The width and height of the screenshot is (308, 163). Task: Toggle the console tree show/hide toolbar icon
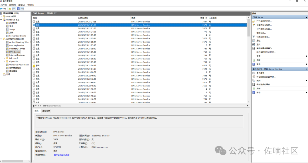pyautogui.click(x=14, y=9)
